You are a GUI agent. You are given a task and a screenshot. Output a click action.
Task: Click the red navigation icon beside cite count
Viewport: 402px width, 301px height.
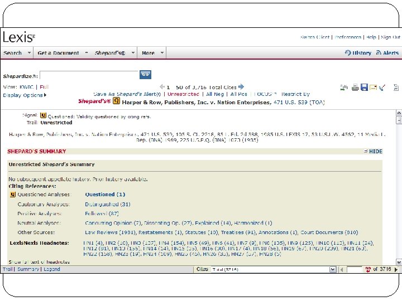[x=368, y=269]
